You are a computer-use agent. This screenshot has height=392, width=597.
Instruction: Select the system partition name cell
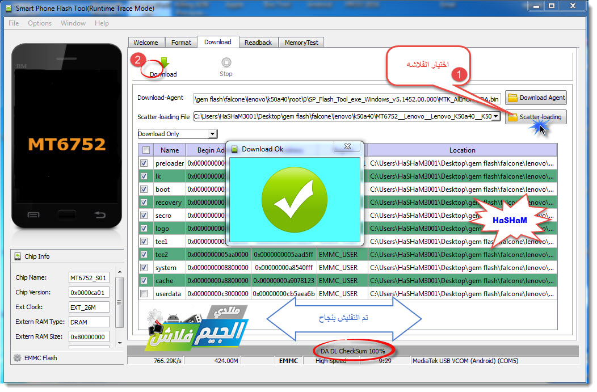point(170,268)
